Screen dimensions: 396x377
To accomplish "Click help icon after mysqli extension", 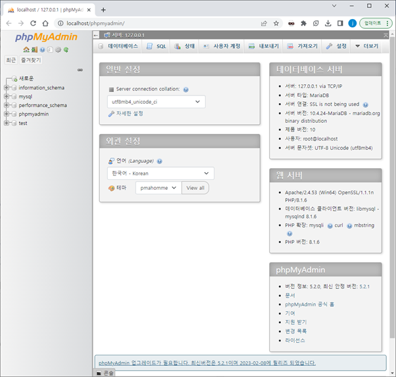I will [x=330, y=226].
